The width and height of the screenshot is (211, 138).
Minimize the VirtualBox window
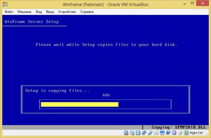point(185,4)
